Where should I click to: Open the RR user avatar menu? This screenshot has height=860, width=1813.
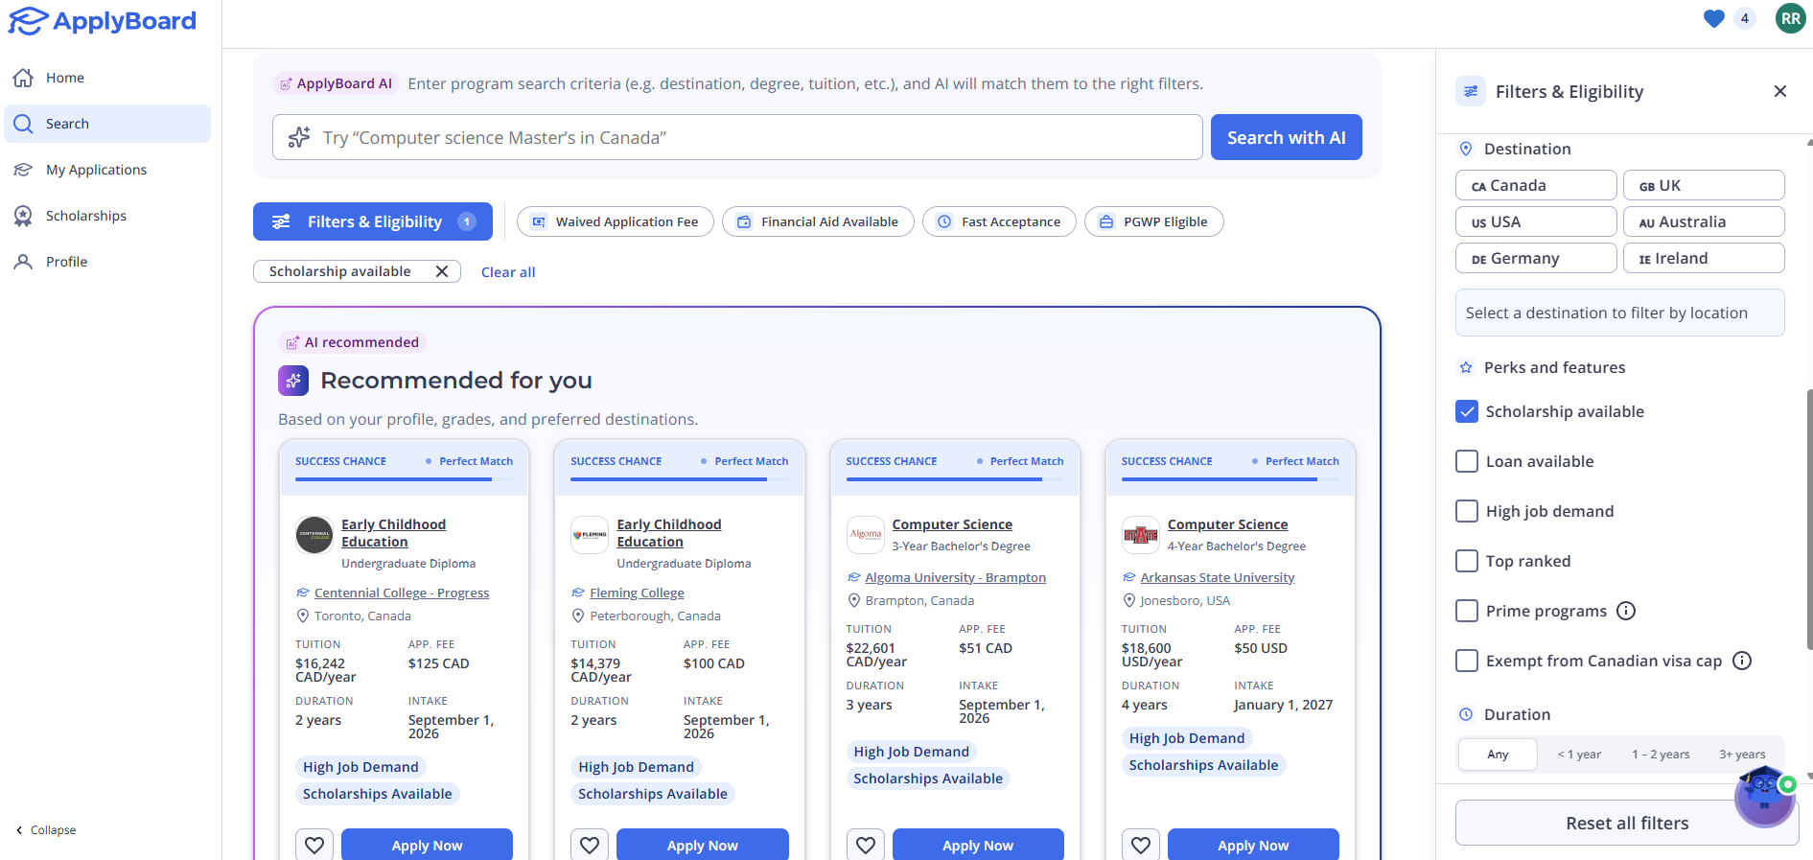click(1790, 18)
